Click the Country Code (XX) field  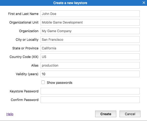click(90, 57)
